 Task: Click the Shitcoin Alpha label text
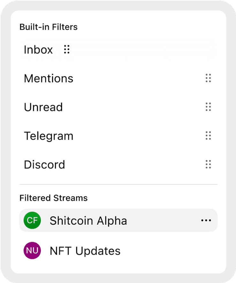pyautogui.click(x=88, y=221)
